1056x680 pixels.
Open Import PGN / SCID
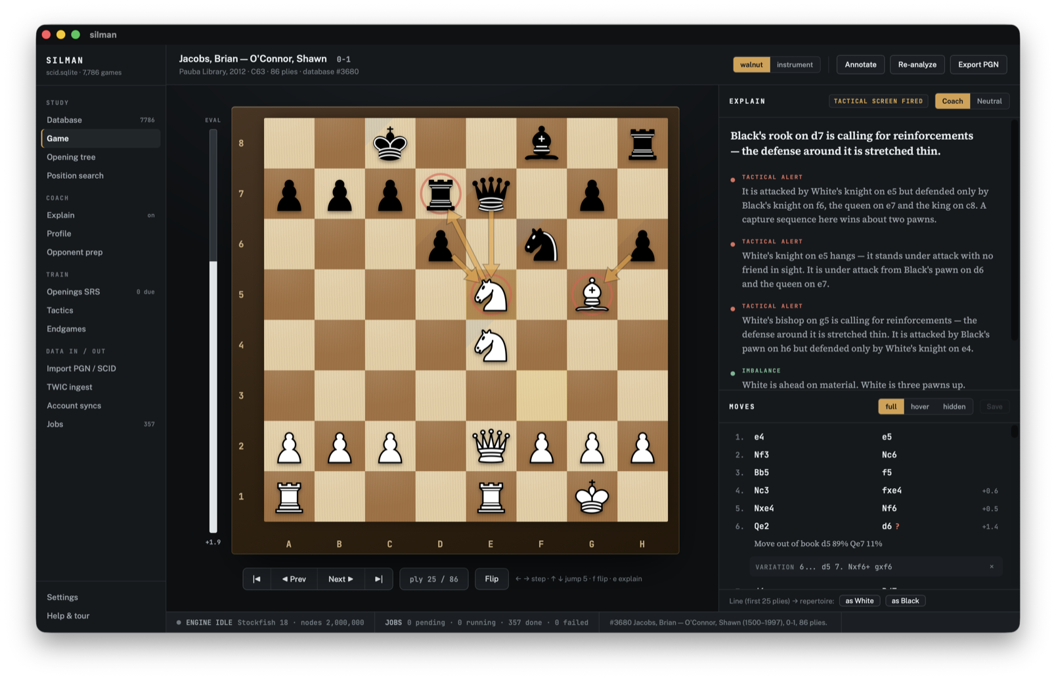click(100, 369)
